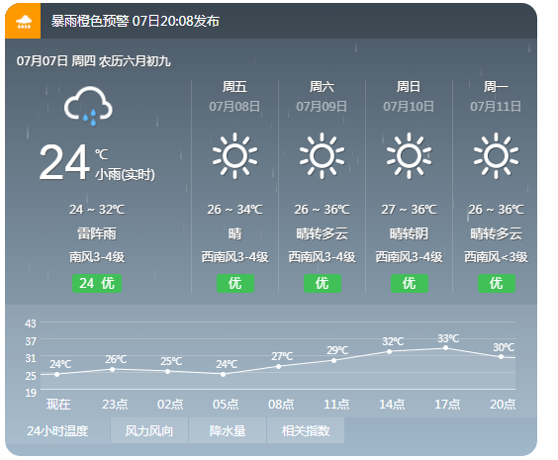Click today's 24 优 air quality badge
558x460 pixels.
tap(97, 284)
